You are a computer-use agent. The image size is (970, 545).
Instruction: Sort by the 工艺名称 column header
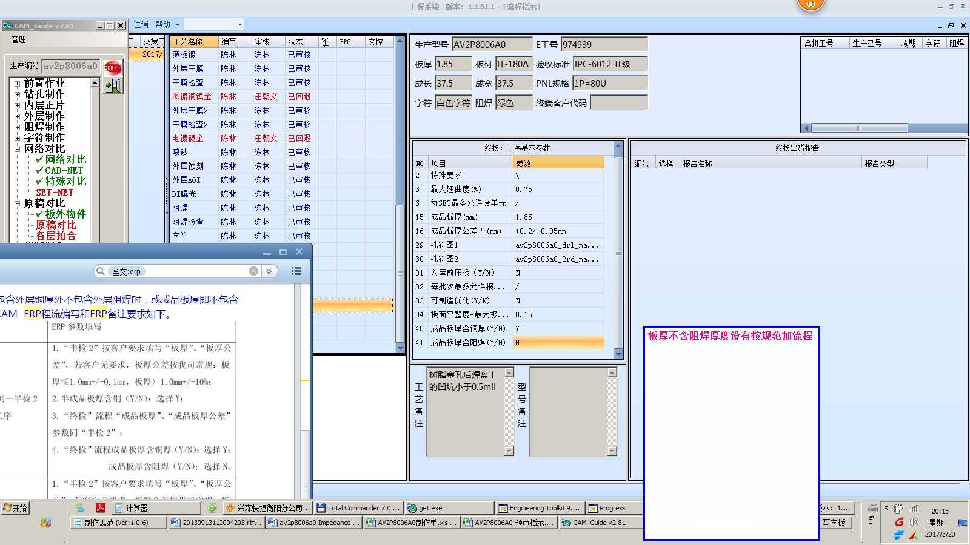pyautogui.click(x=195, y=42)
